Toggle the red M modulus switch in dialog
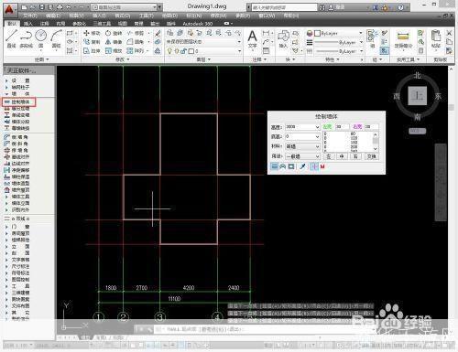The width and height of the screenshot is (458, 352). [322, 166]
